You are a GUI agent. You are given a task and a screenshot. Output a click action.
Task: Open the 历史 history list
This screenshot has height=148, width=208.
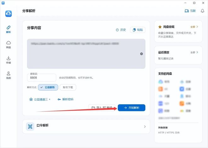[x=121, y=30]
